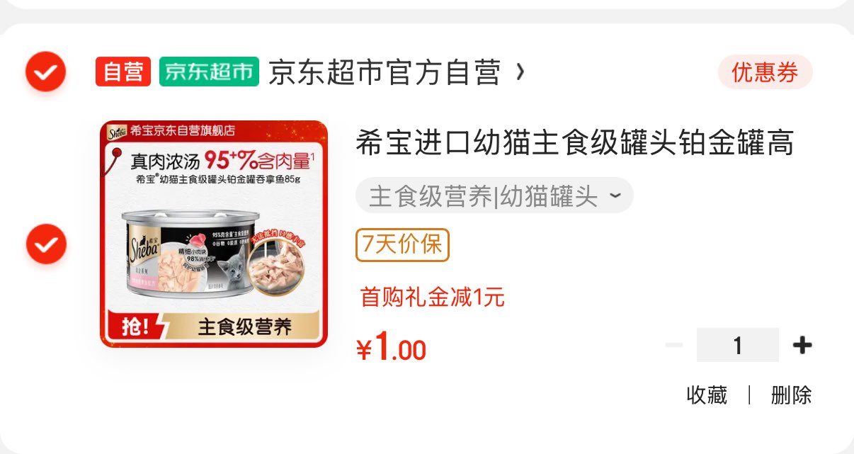This screenshot has height=454, width=854.
Task: View the 首购礼金减1元 promotion
Action: click(x=432, y=297)
